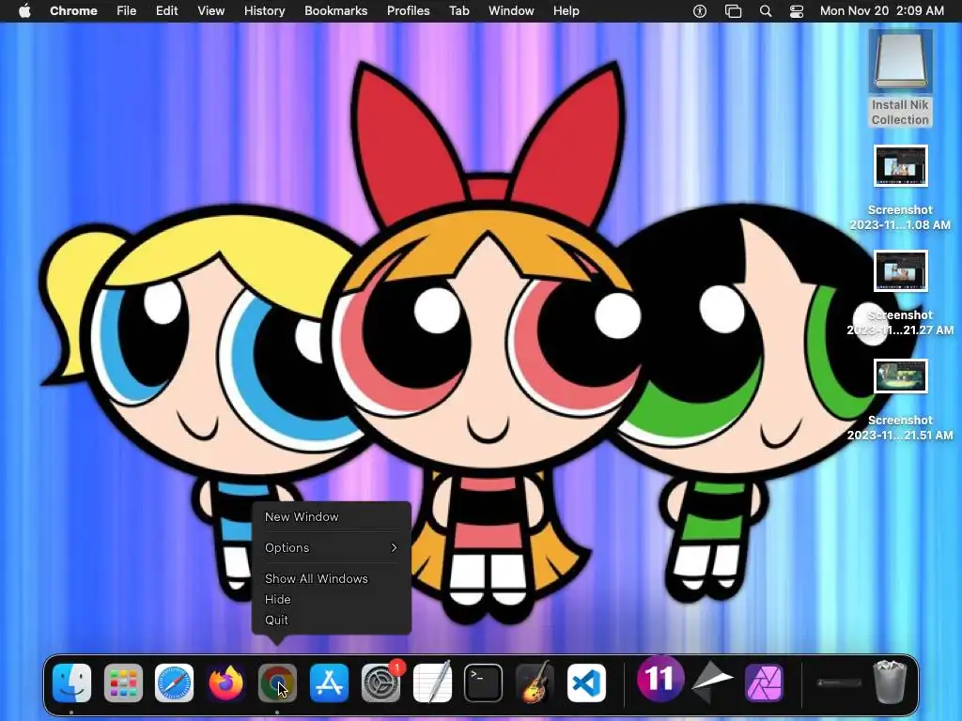Click the date and time Mon Nov 20 2:09 AM

pyautogui.click(x=881, y=11)
